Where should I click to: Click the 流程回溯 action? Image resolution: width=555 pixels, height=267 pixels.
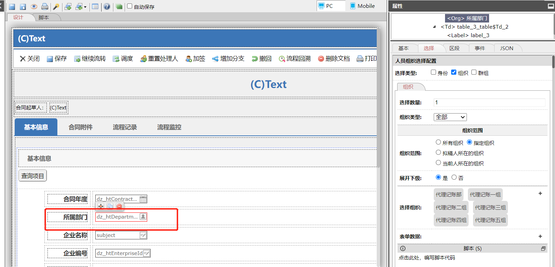pyautogui.click(x=295, y=59)
